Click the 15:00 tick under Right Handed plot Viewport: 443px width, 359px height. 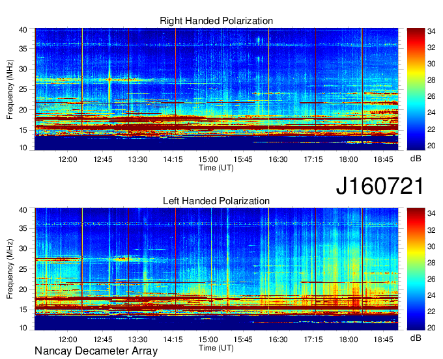pyautogui.click(x=208, y=159)
